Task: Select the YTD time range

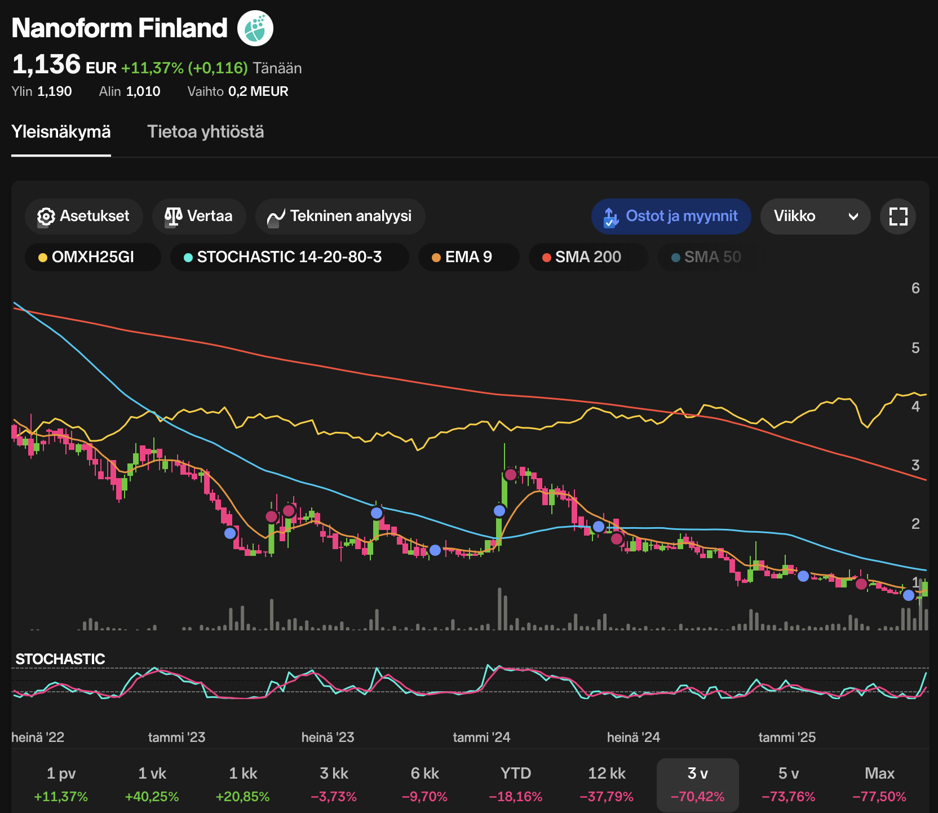Action: (x=516, y=785)
